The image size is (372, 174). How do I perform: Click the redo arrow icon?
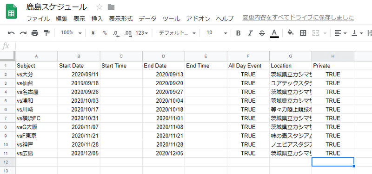tap(23, 33)
